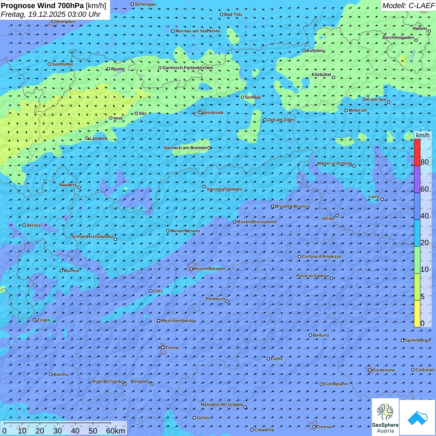This screenshot has width=436, height=436.
Task: Click the Zernez city label
Action: (34, 225)
